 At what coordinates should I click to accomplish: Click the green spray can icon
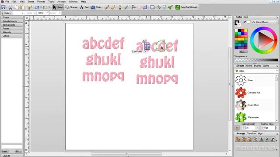click(x=170, y=7)
